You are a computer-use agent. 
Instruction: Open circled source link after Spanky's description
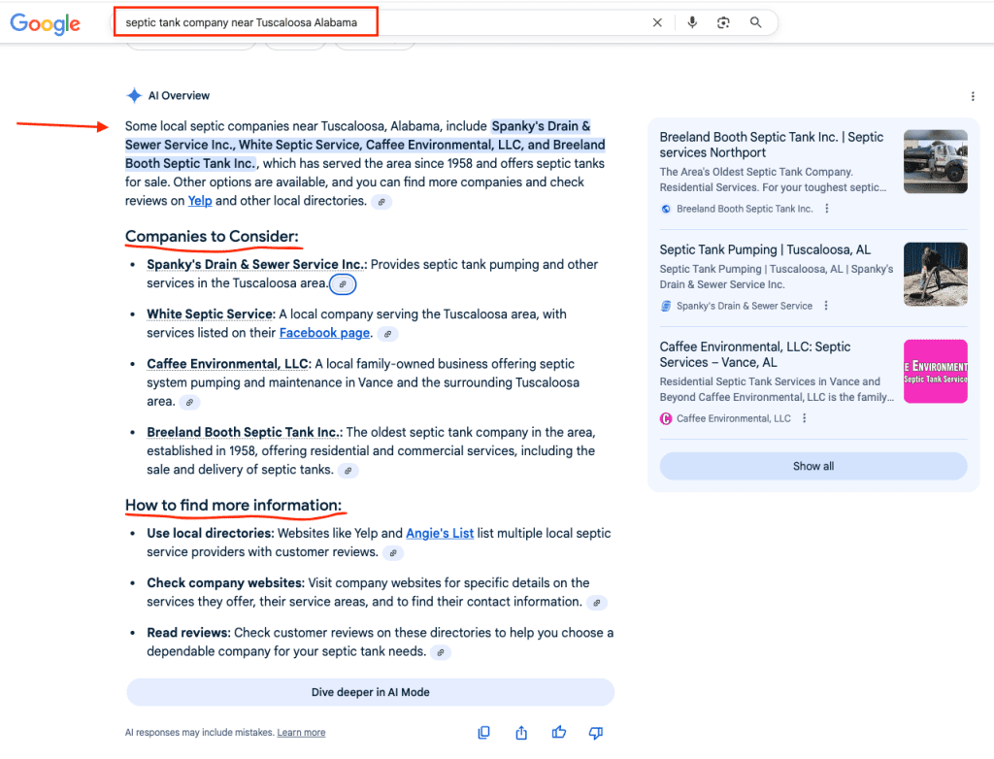pos(343,284)
